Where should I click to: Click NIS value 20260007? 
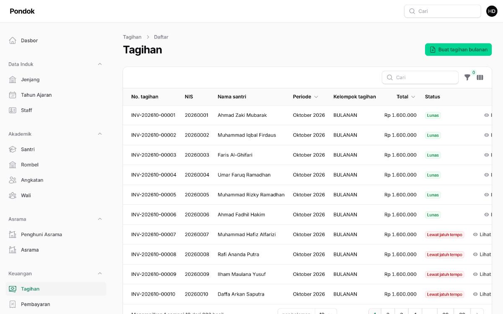coord(197,234)
